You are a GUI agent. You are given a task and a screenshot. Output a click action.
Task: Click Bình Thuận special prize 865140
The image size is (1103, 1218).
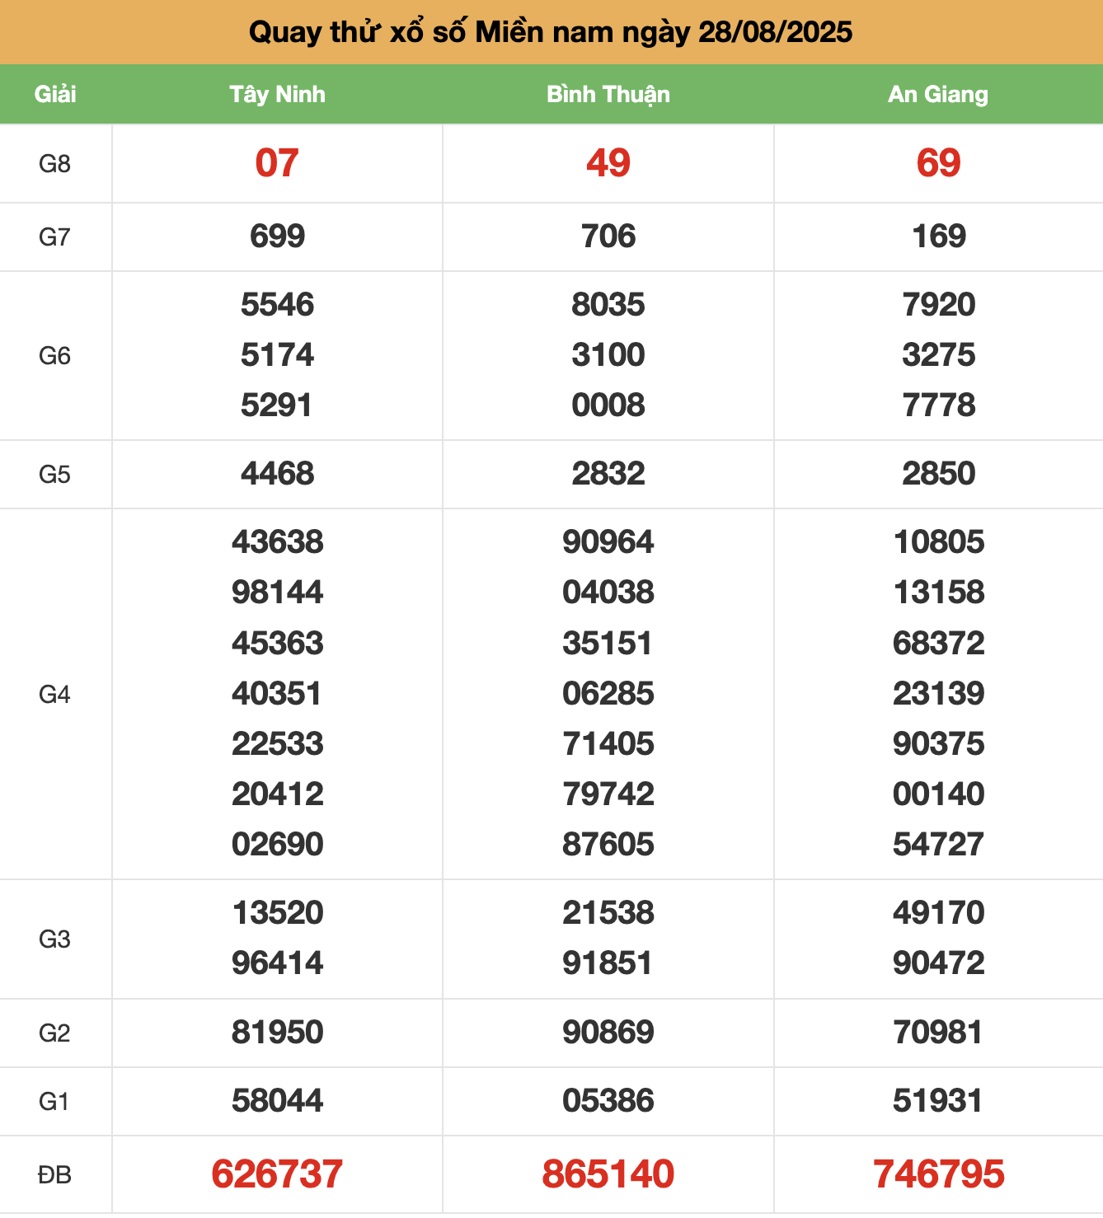(x=608, y=1174)
